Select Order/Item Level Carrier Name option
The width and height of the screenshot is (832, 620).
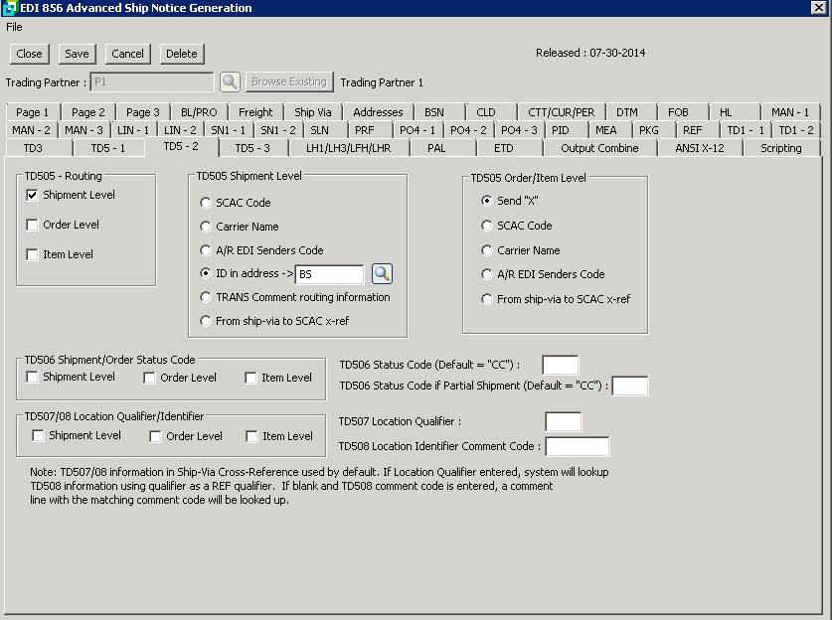pyautogui.click(x=487, y=250)
